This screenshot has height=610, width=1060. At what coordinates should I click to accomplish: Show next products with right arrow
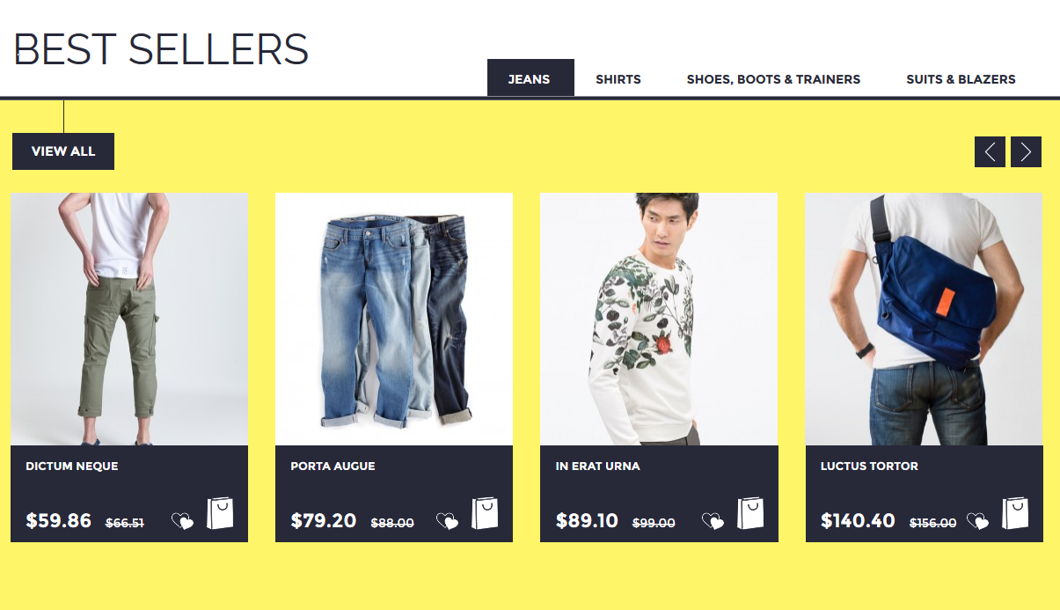1026,151
